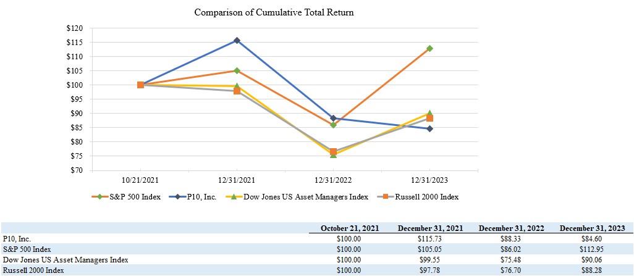Viewport: 634px width, 276px height.
Task: Click the 12/31/2022 x-axis label
Action: coord(333,179)
